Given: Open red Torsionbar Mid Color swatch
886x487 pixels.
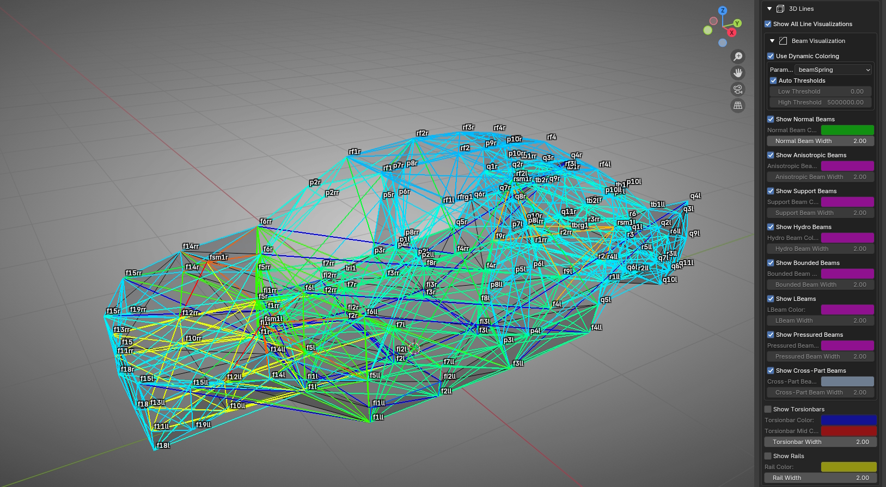Looking at the screenshot, I should [848, 431].
